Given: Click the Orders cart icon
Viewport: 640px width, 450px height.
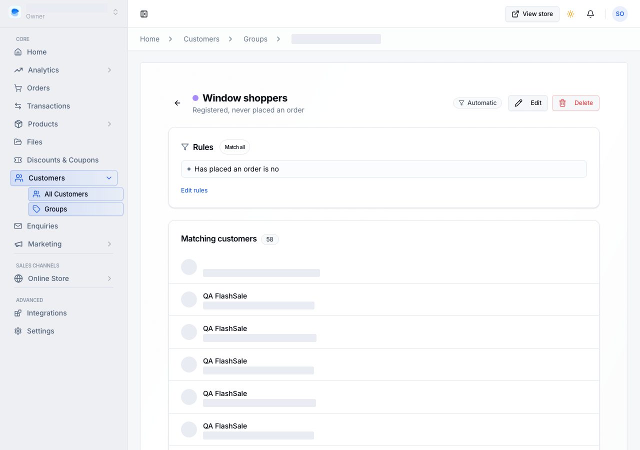Looking at the screenshot, I should [x=18, y=88].
